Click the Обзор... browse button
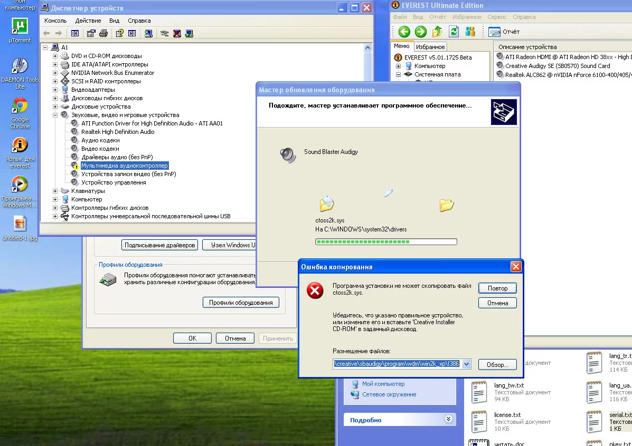 pos(497,365)
